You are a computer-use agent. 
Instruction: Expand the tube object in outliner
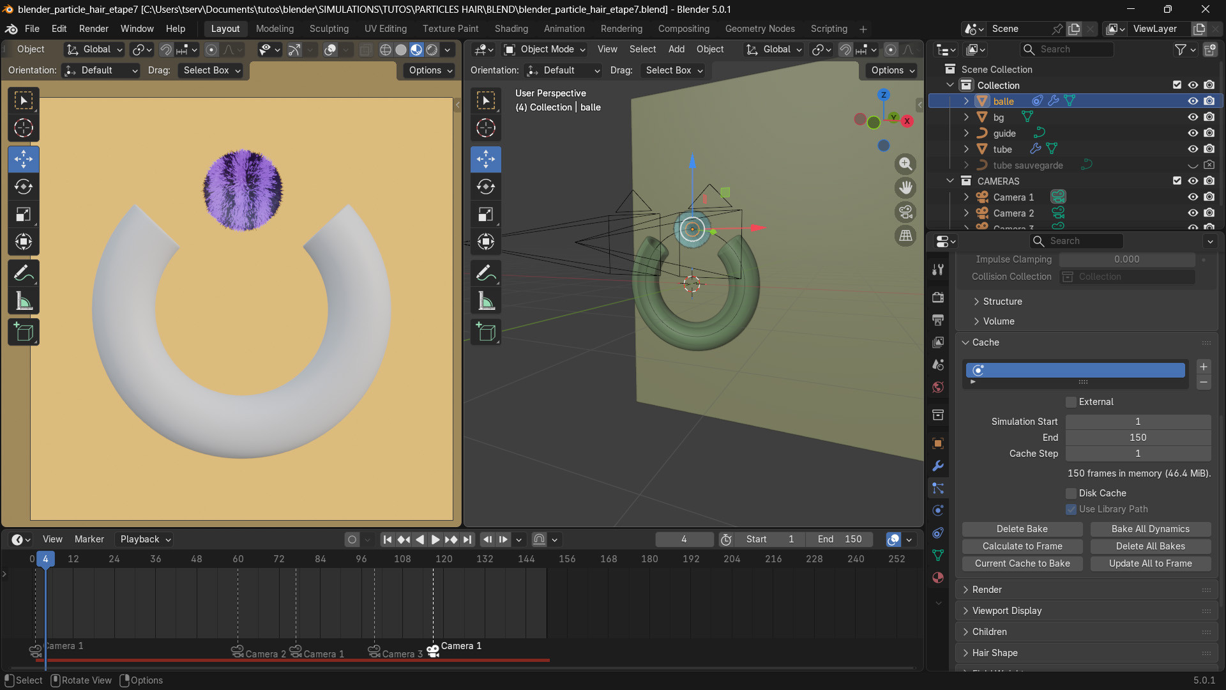pos(966,149)
